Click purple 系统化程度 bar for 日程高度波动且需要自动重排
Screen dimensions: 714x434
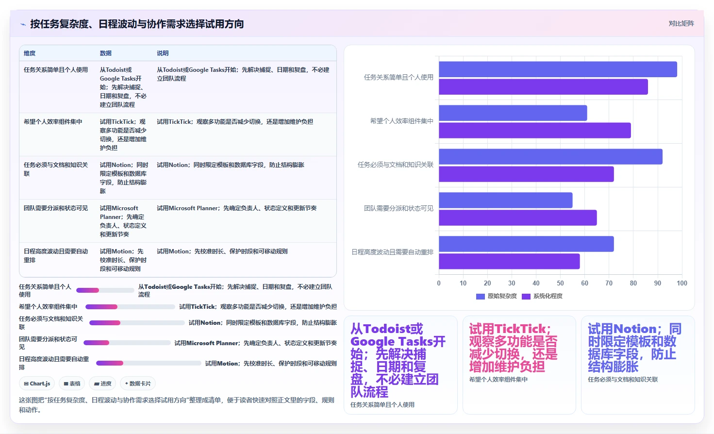click(509, 261)
